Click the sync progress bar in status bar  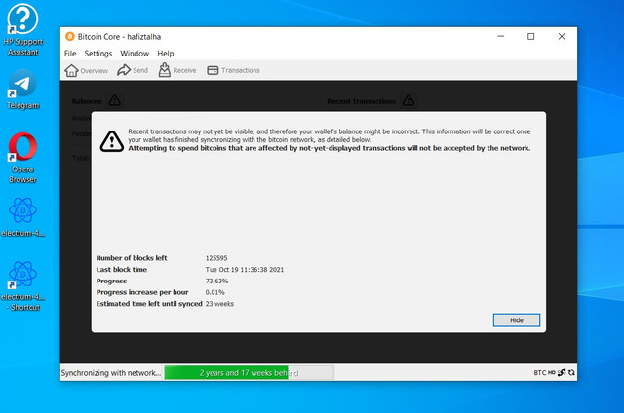click(x=249, y=373)
